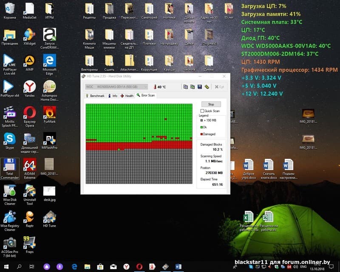Screen dimensions: 340x272
Task: Select the Health tab
Action: click(x=127, y=96)
